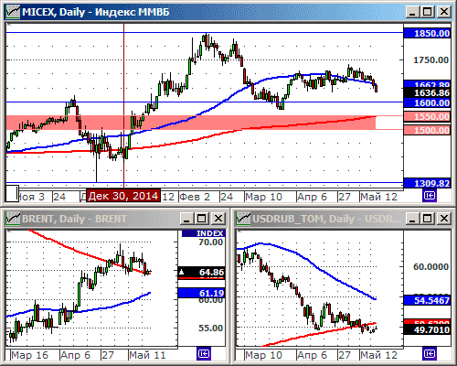Click the blue 54.5467 label in USDRUB_TOM

[427, 300]
